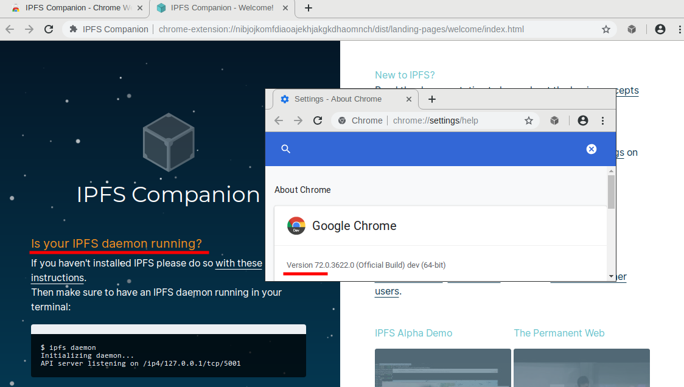This screenshot has width=684, height=387.
Task: Open profile avatar in Settings window toolbar
Action: pos(583,120)
